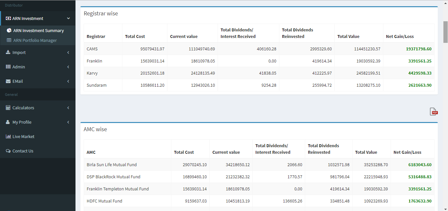The width and height of the screenshot is (448, 211).
Task: Go to Contact Us page
Action: point(23,151)
